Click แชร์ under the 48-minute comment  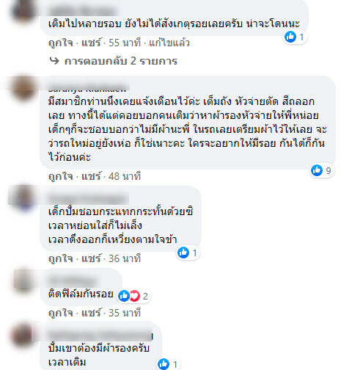point(91,176)
